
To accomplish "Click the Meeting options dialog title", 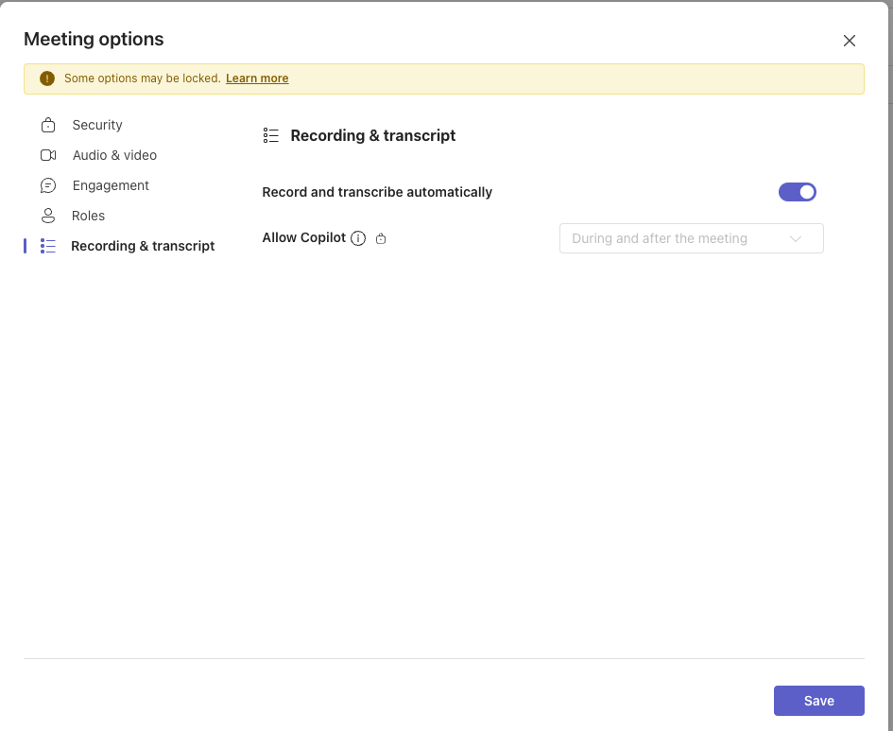I will pos(93,39).
